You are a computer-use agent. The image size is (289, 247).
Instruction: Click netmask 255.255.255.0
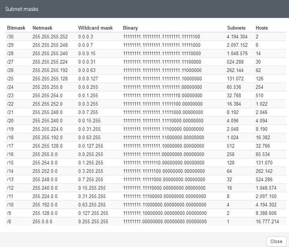point(47,87)
